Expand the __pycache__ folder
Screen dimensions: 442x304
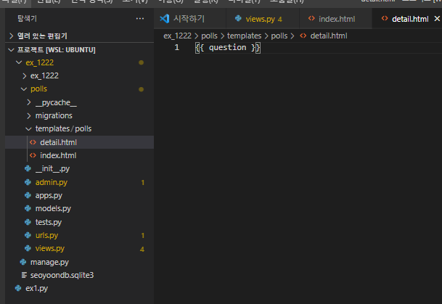click(29, 102)
